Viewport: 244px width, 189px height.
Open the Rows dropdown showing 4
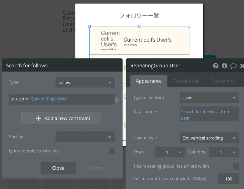pyautogui.click(x=170, y=152)
